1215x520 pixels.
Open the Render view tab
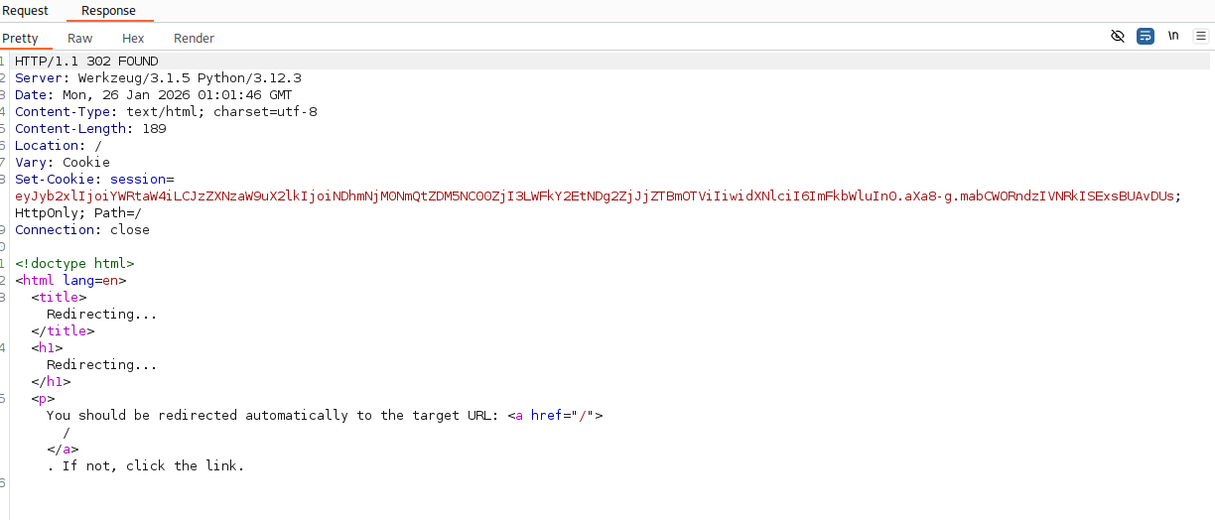(194, 38)
